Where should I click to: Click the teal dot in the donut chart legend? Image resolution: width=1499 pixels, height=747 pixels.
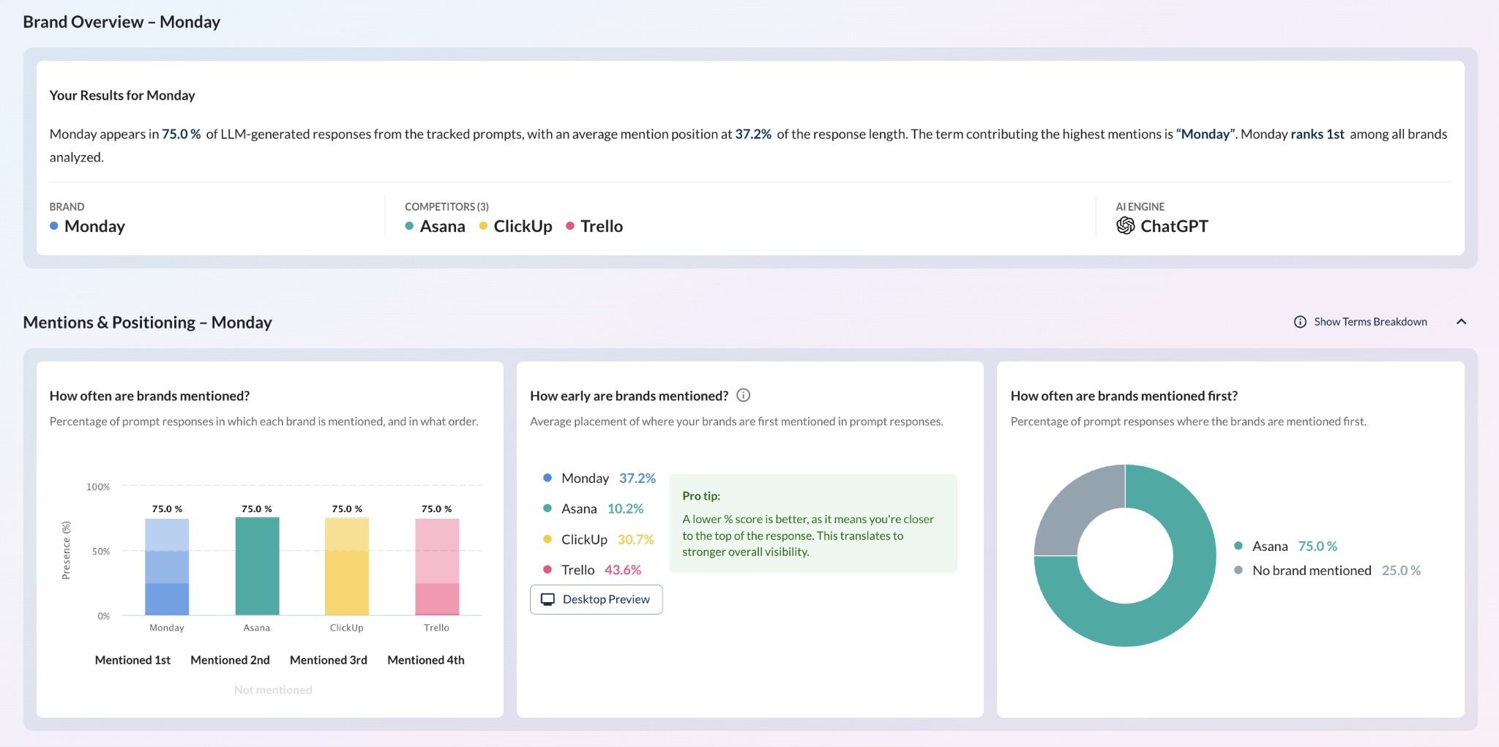[1238, 546]
